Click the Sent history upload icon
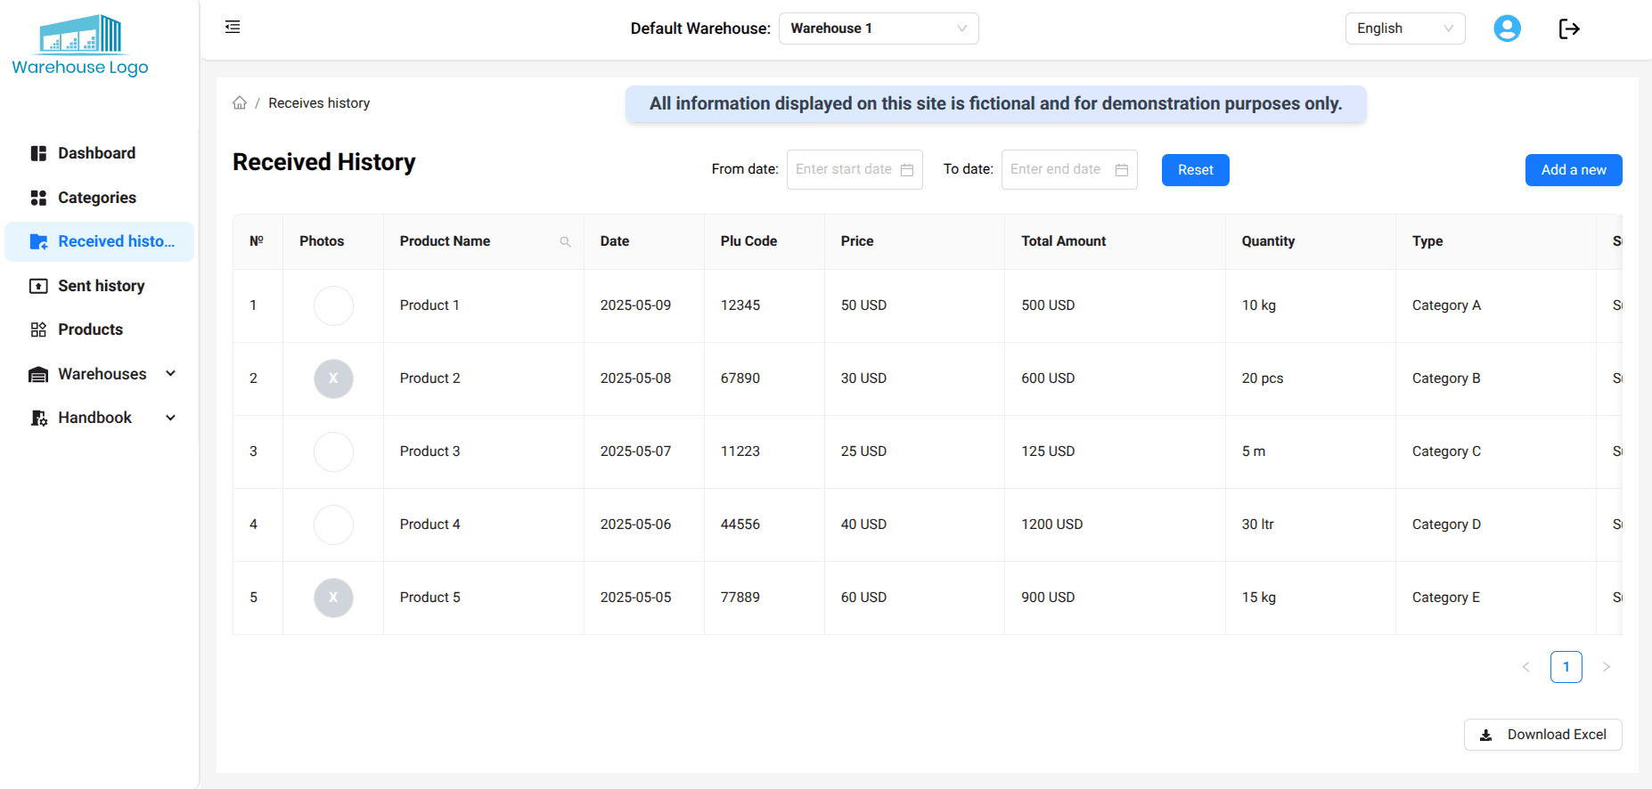Screen dimensions: 1652x789 coord(38,286)
